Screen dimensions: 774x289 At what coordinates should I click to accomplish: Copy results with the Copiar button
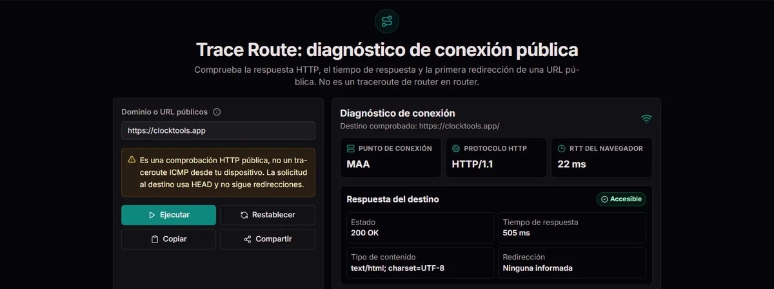168,239
